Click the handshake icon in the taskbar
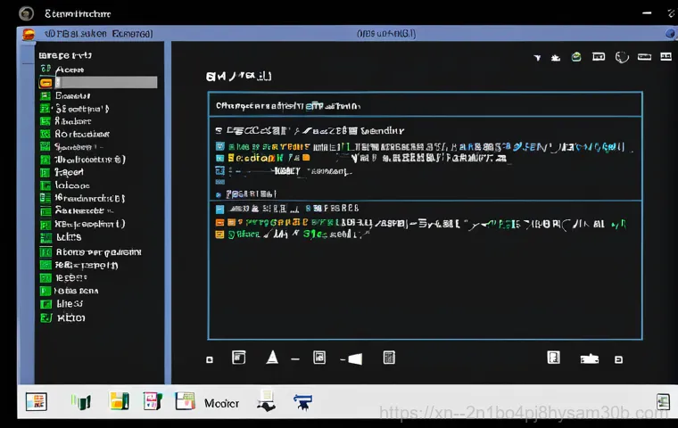The image size is (678, 428). (265, 401)
